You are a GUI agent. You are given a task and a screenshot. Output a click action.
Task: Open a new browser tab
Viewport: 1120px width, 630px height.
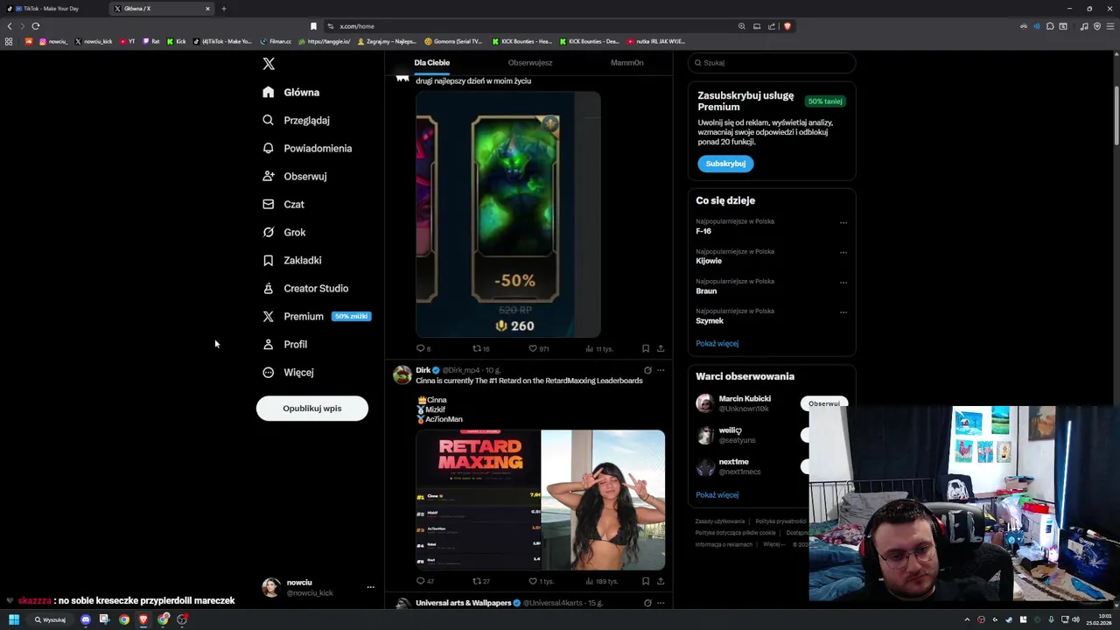click(x=224, y=9)
